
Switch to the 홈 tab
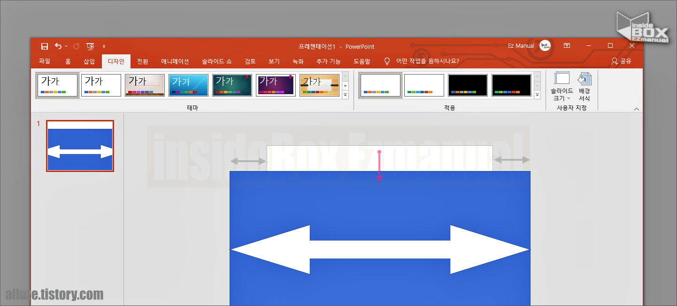[x=68, y=61]
